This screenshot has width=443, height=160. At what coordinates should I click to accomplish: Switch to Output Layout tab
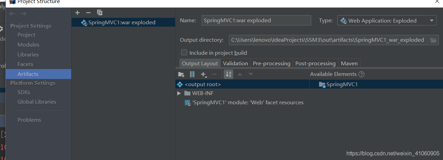pyautogui.click(x=200, y=64)
